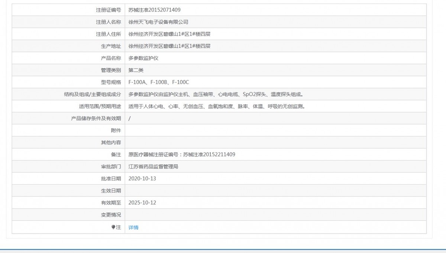Click the 变更情况 label cell
Screen dimensions: 446x253
(x=68, y=215)
